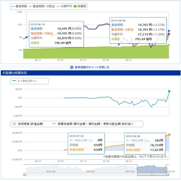
Task: Click the 18,254円 評価額 value
Action: (x=156, y=145)
